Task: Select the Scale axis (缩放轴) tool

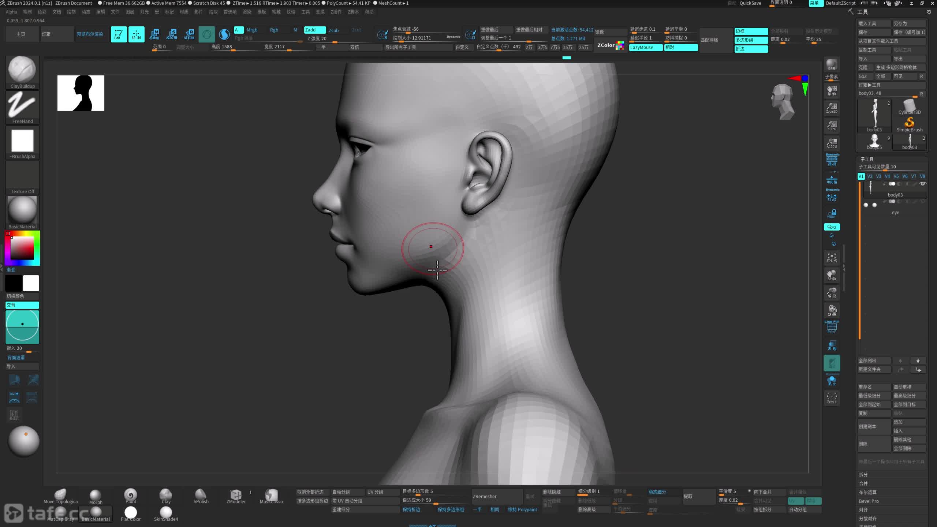Action: click(x=172, y=34)
